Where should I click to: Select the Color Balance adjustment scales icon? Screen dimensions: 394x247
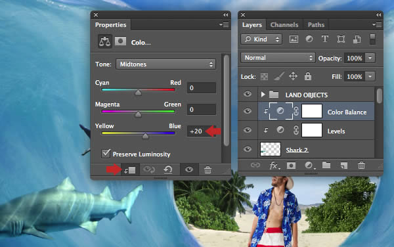(x=104, y=41)
